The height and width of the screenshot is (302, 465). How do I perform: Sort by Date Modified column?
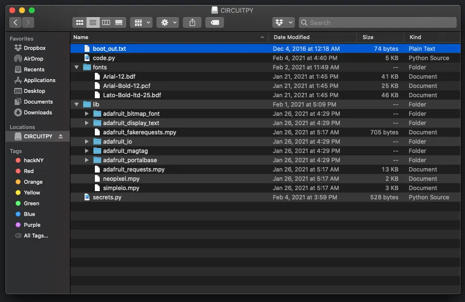tap(291, 37)
